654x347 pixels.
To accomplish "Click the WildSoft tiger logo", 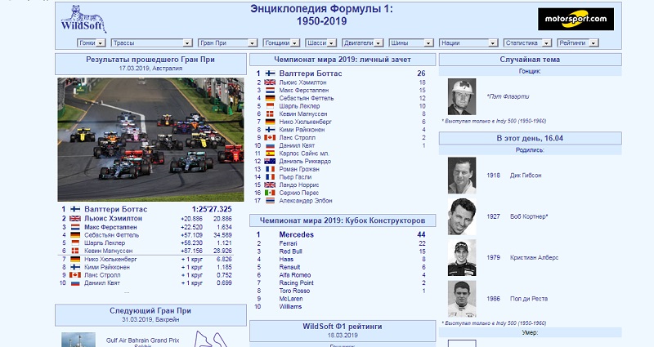I will (83, 18).
